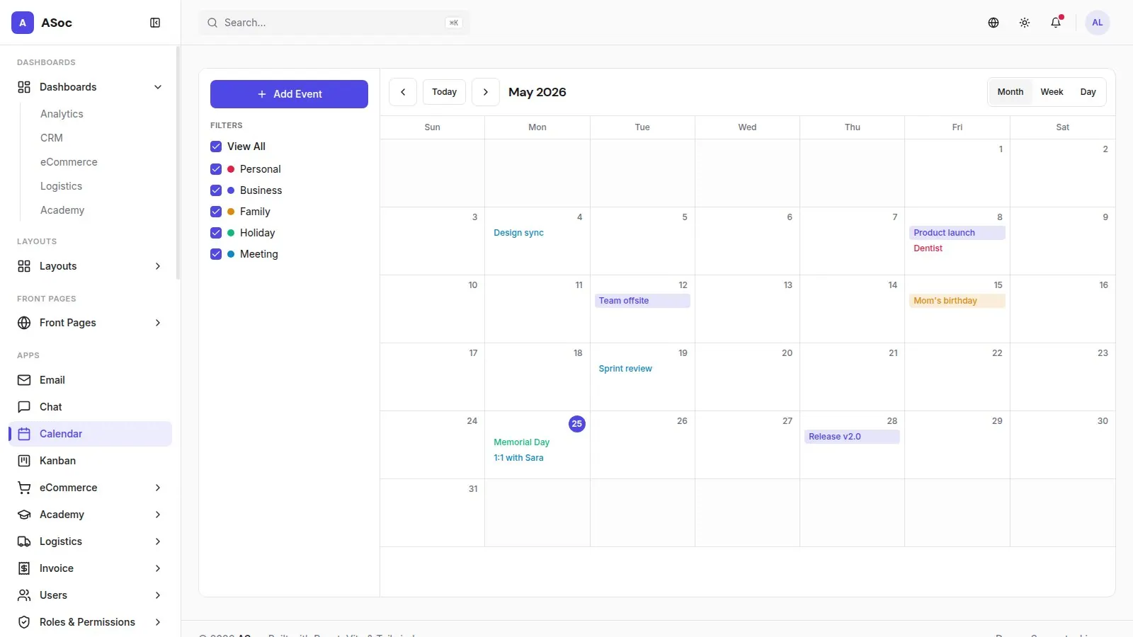Click the Kanban board icon

click(x=24, y=461)
